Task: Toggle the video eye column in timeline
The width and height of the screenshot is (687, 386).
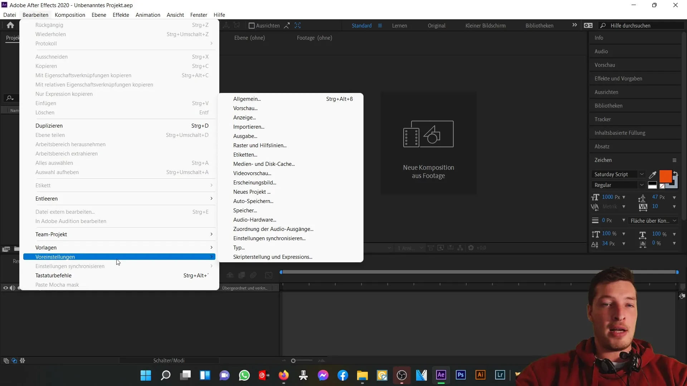Action: point(5,288)
